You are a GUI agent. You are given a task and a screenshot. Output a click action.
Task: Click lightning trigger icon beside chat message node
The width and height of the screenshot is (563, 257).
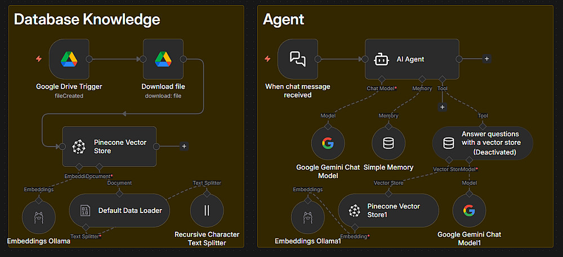267,59
